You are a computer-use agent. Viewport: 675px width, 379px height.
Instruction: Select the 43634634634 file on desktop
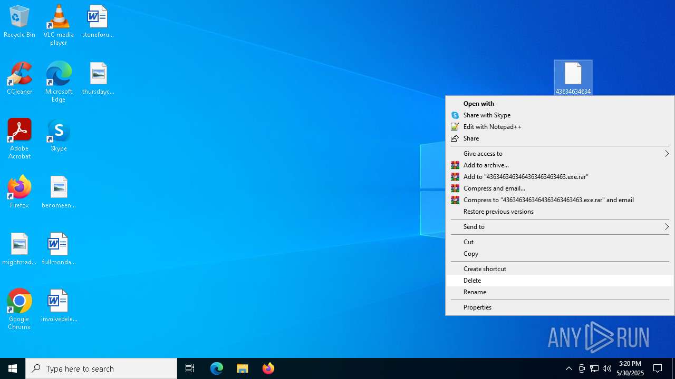point(573,78)
